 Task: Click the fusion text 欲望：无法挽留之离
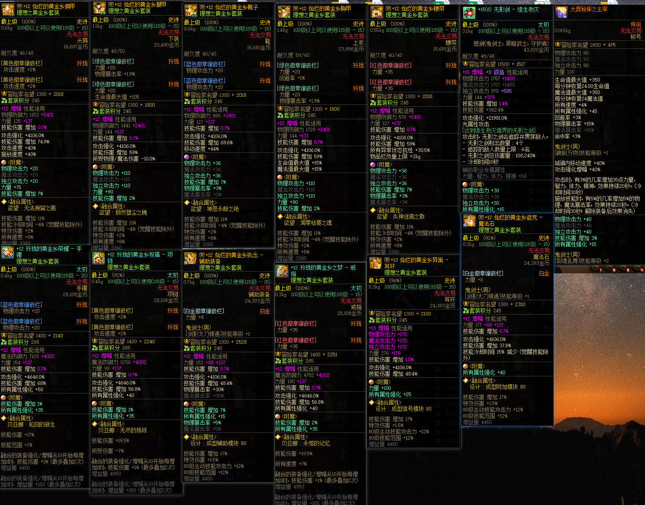pos(32,208)
